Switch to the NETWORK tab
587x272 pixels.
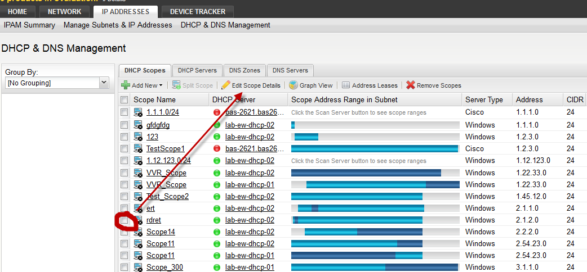64,12
